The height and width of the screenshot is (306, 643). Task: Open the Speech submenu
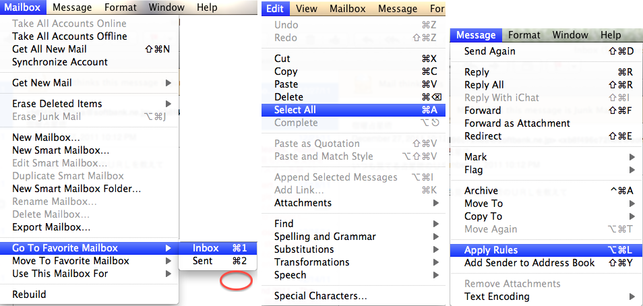pyautogui.click(x=353, y=275)
